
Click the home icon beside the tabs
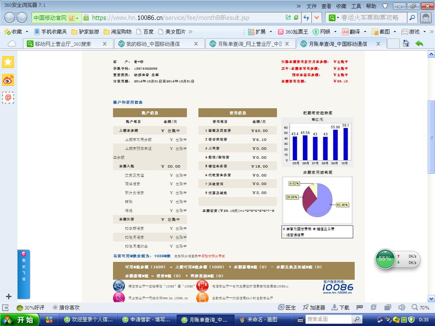coord(406,43)
